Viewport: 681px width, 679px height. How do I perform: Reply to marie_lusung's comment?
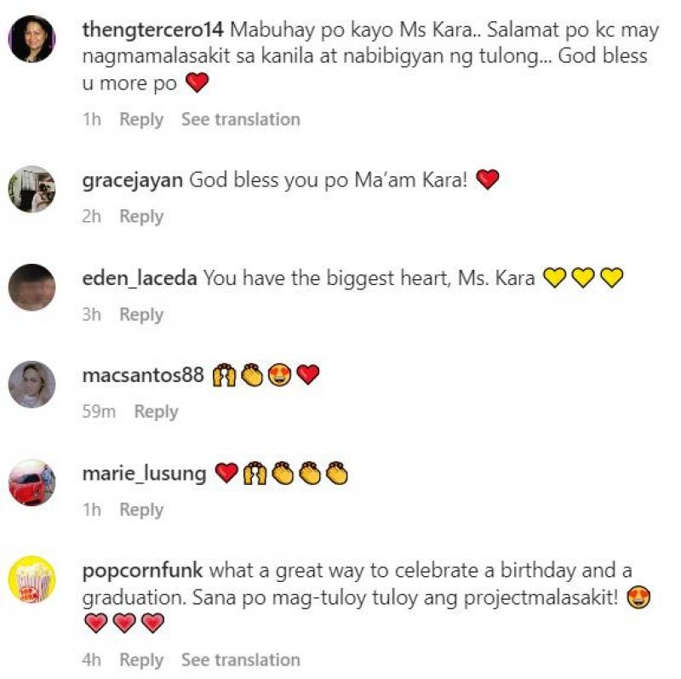(x=141, y=510)
